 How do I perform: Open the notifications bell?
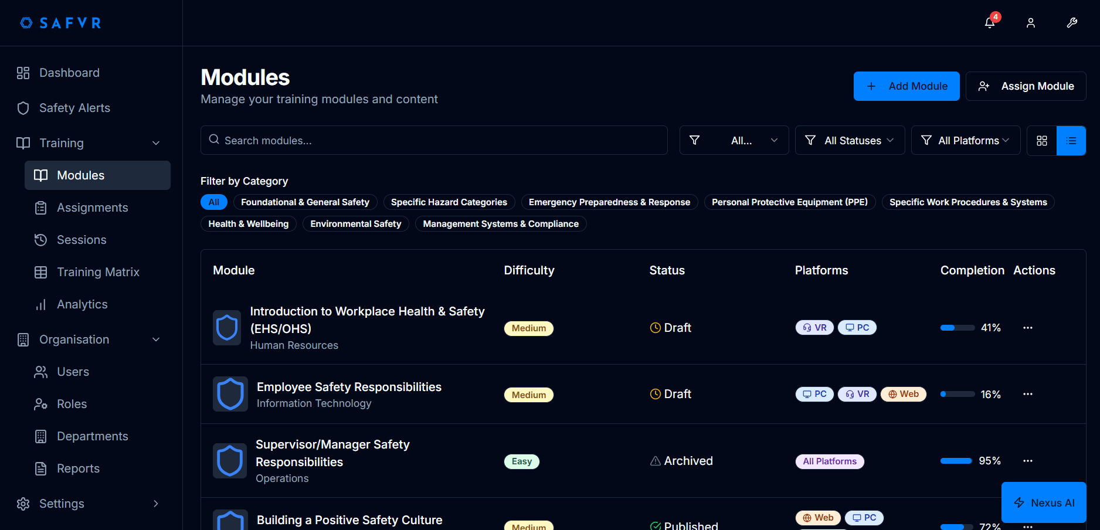coord(990,23)
